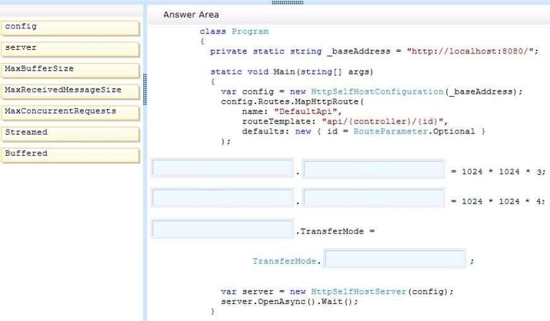Click the left slot on the 1024 * 1024 * 4 line
This screenshot has height=321, width=550.
click(x=223, y=198)
